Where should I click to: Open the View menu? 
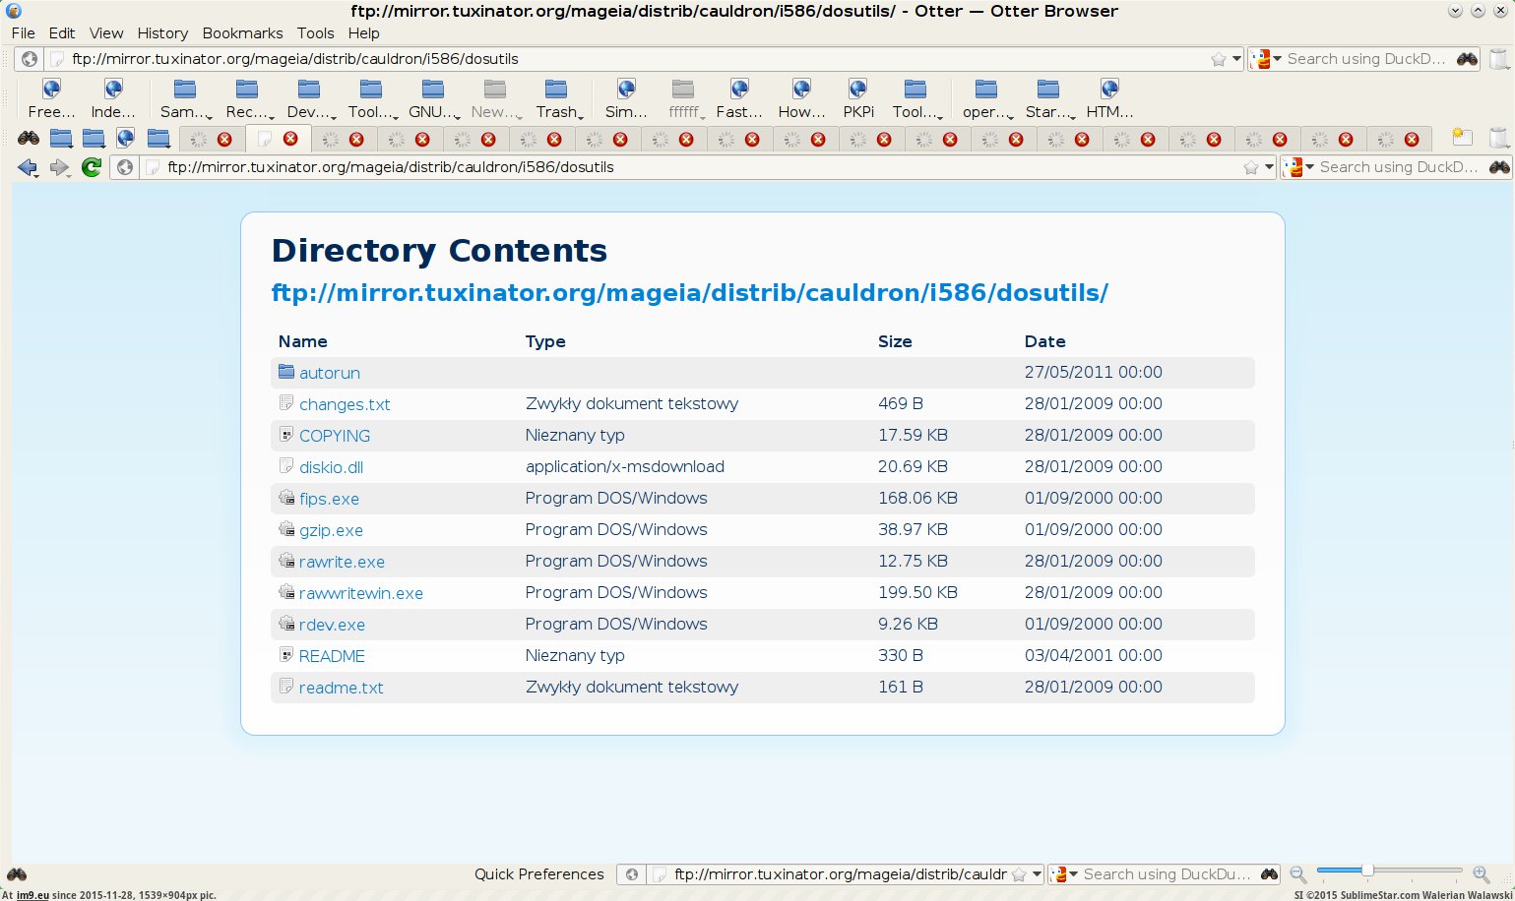click(x=106, y=32)
